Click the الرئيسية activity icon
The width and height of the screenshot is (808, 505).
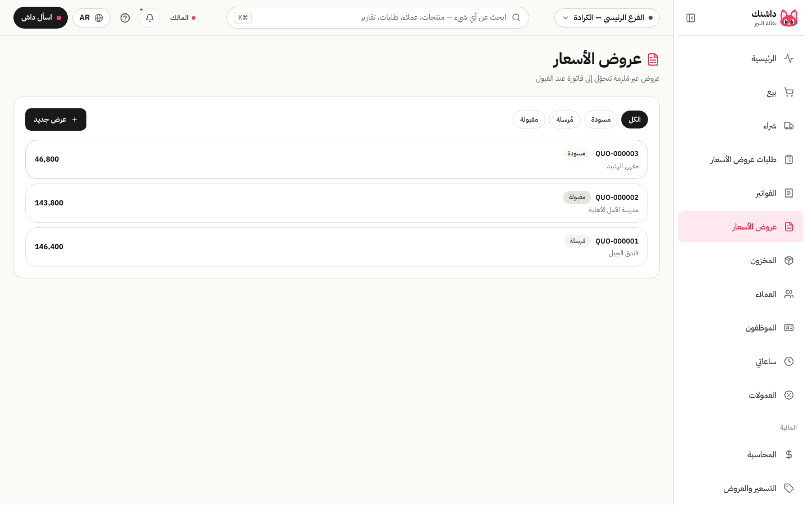789,58
